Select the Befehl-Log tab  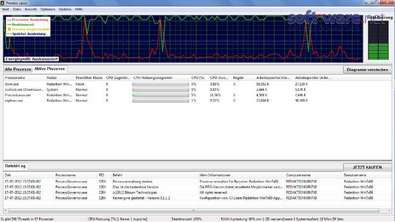[x=15, y=166]
